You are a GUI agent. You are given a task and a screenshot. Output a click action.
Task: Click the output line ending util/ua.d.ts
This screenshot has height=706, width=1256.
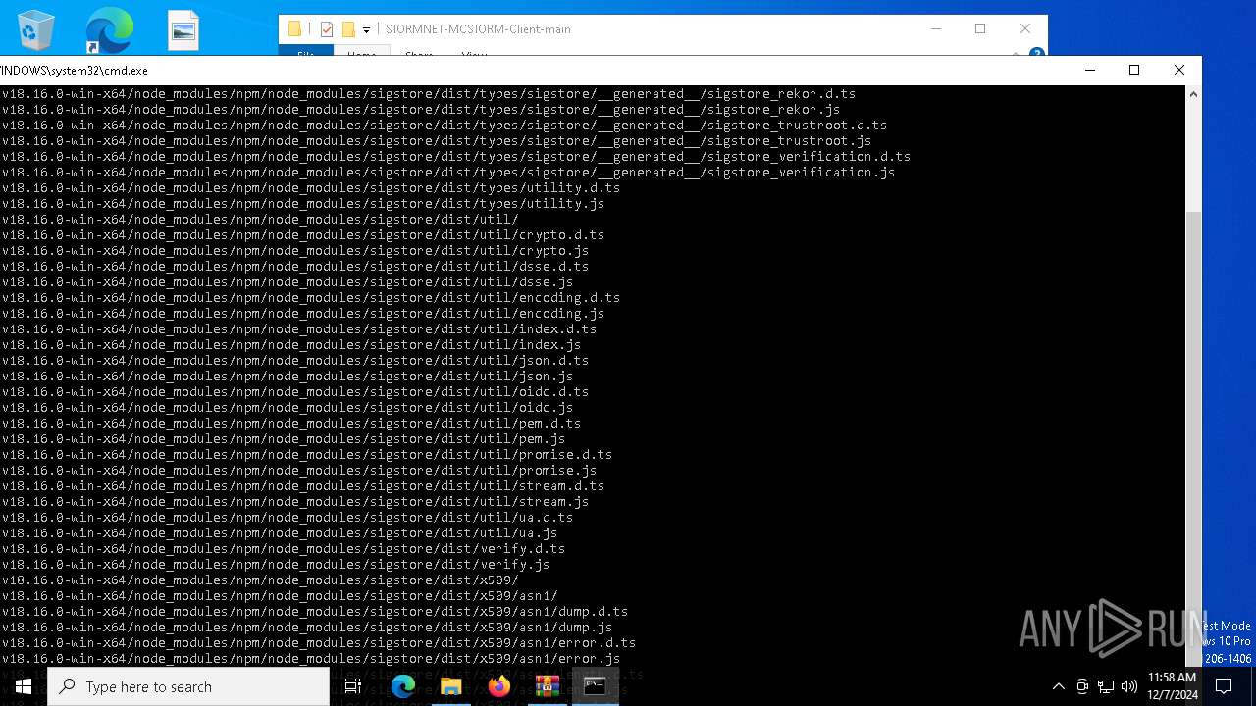click(x=287, y=518)
